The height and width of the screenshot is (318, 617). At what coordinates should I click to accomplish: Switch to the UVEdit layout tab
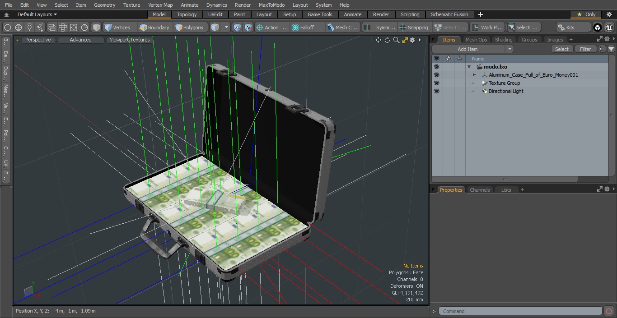(x=215, y=14)
